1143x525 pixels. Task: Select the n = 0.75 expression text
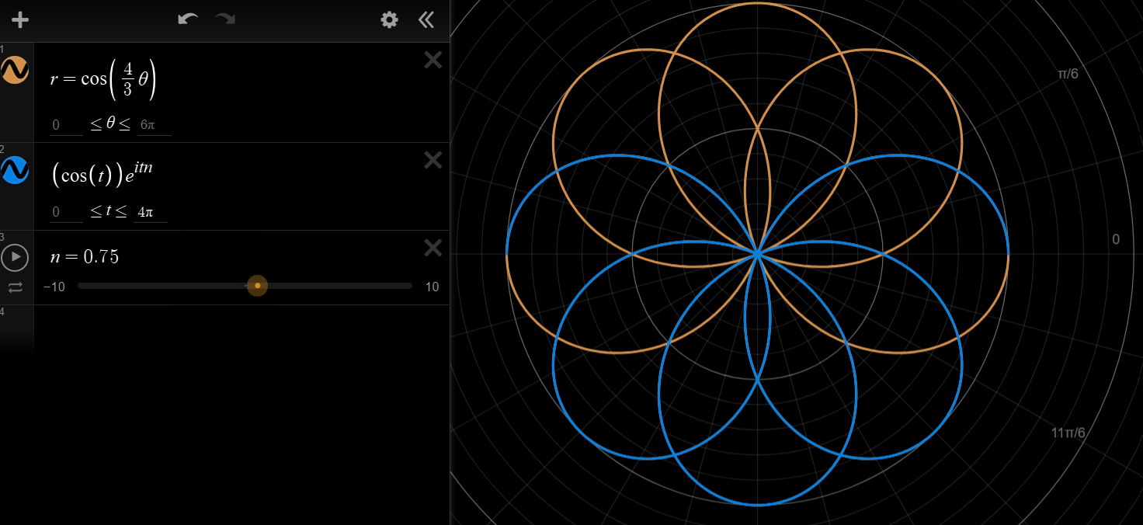coord(85,257)
